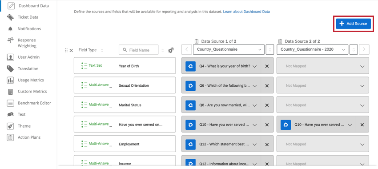378x169 pixels.
Task: Select the Sexual Orientation field name
Action: tap(134, 85)
